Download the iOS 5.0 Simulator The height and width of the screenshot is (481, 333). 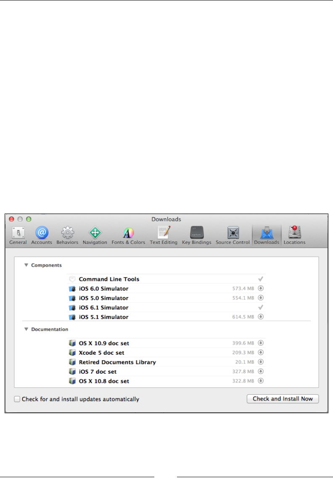point(261,298)
